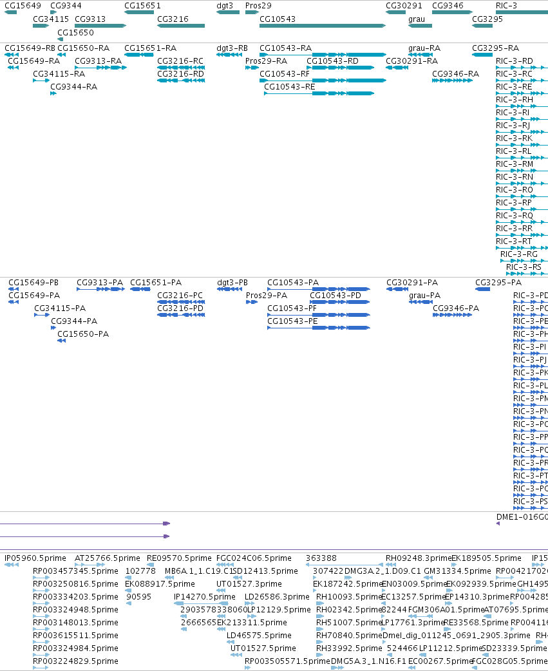Select the RIC-3 gene label
The width and height of the screenshot is (548, 671).
(506, 6)
